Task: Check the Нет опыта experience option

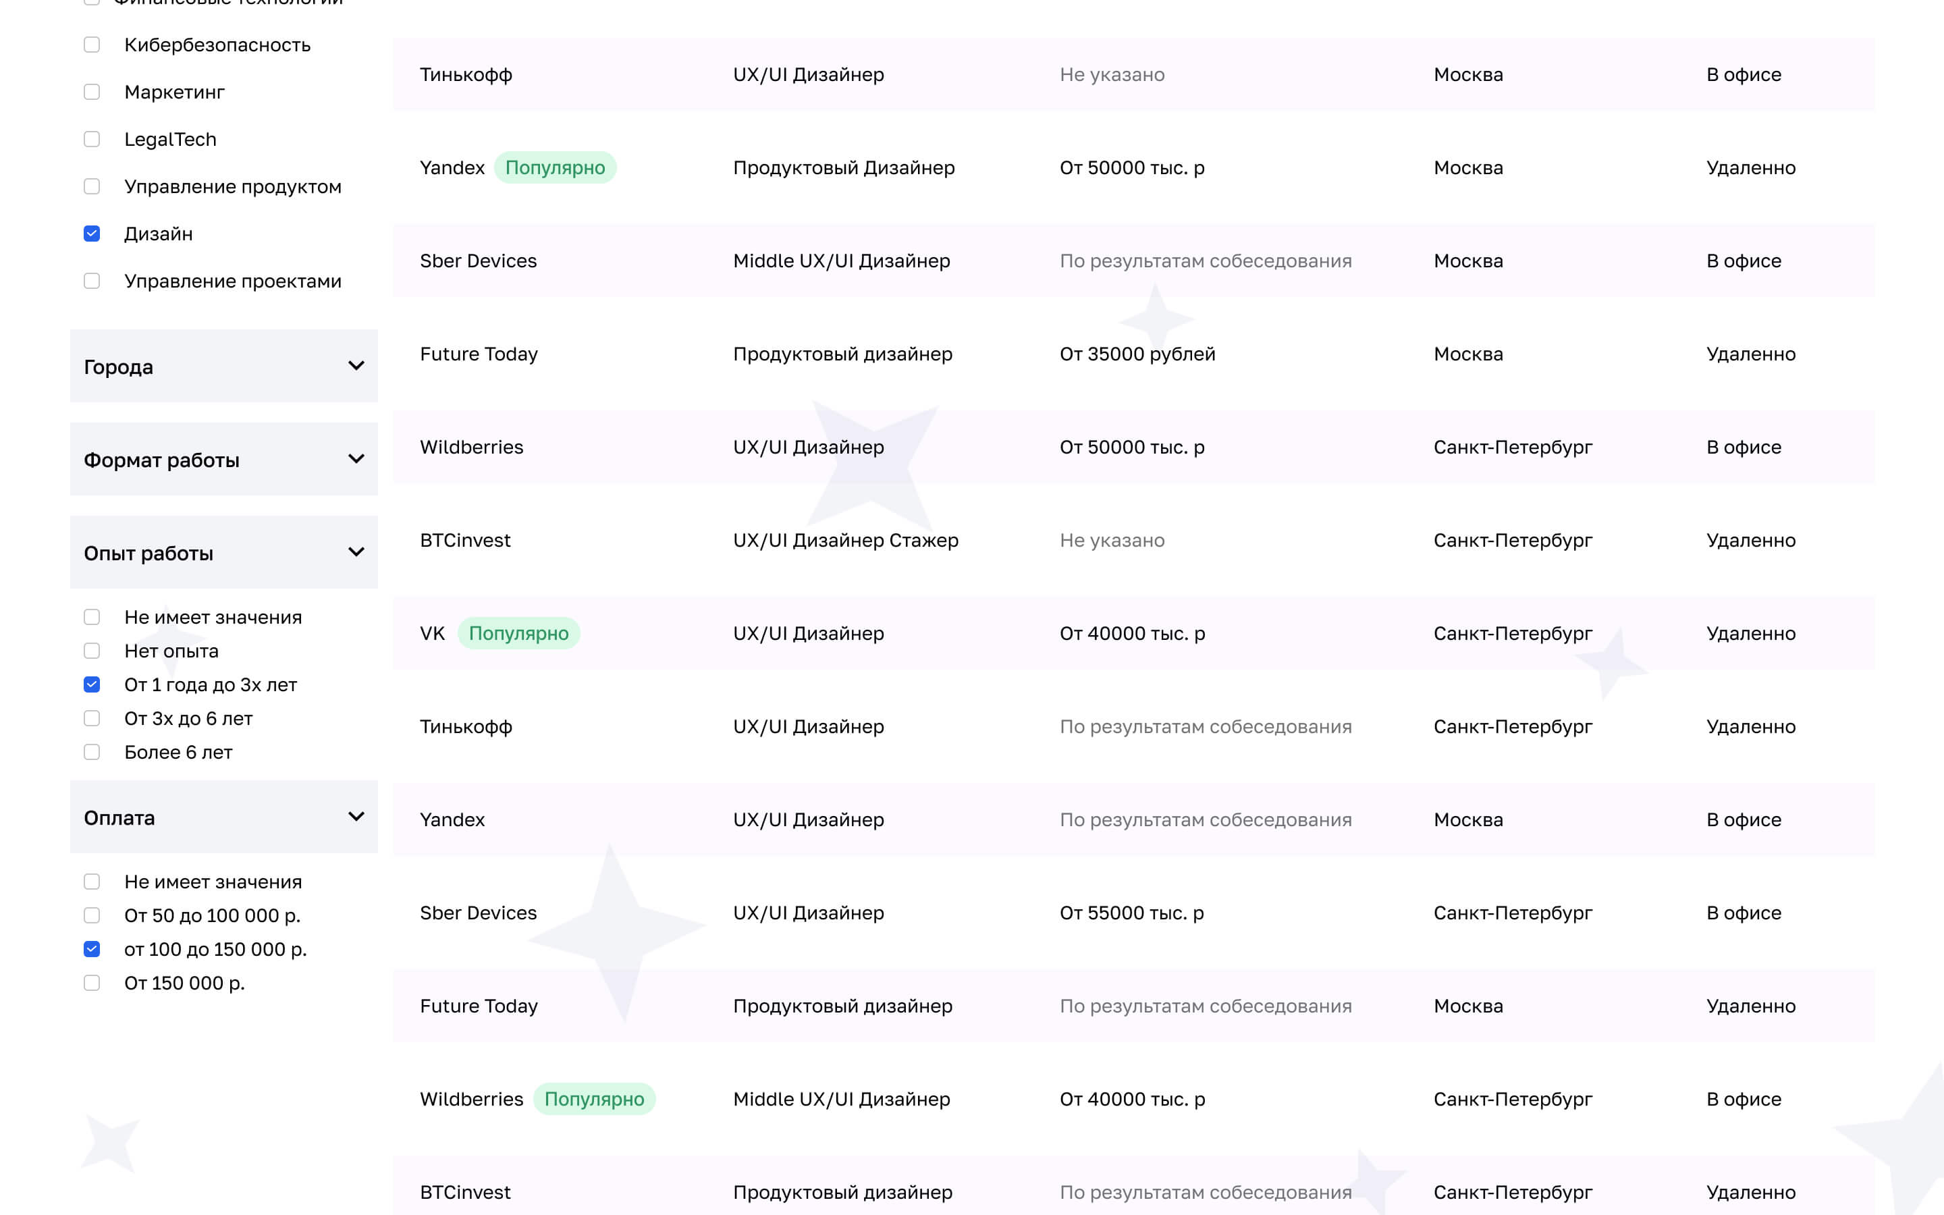Action: tap(92, 651)
